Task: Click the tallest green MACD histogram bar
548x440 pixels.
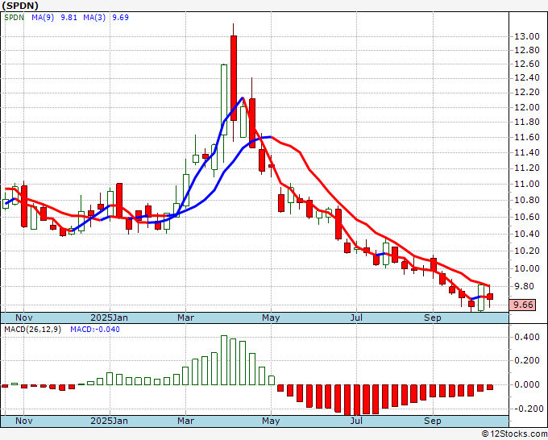Action: 224,360
